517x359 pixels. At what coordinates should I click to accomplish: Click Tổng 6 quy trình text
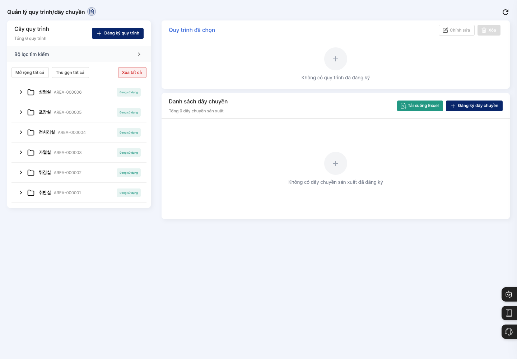tap(30, 38)
